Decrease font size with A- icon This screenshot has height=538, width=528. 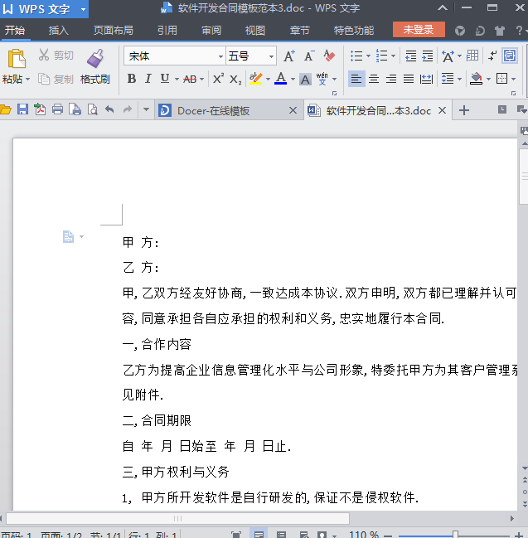[x=309, y=56]
